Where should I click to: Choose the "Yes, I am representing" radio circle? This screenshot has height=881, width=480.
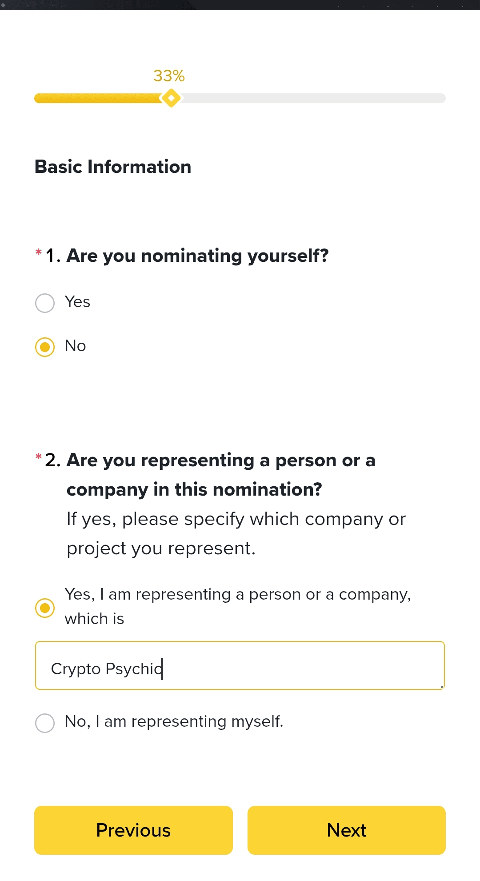[x=45, y=608]
